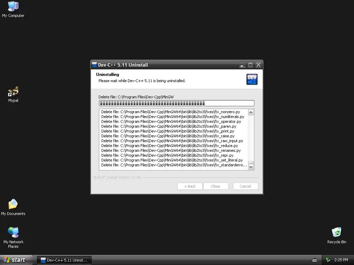The image size is (354, 265).
Task: Select the fix_operator.py log line
Action: click(x=171, y=121)
